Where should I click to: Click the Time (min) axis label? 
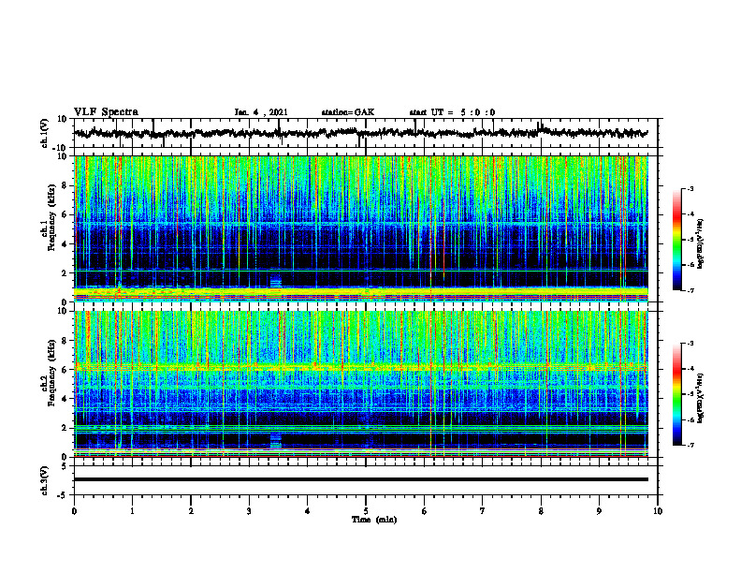point(374,520)
